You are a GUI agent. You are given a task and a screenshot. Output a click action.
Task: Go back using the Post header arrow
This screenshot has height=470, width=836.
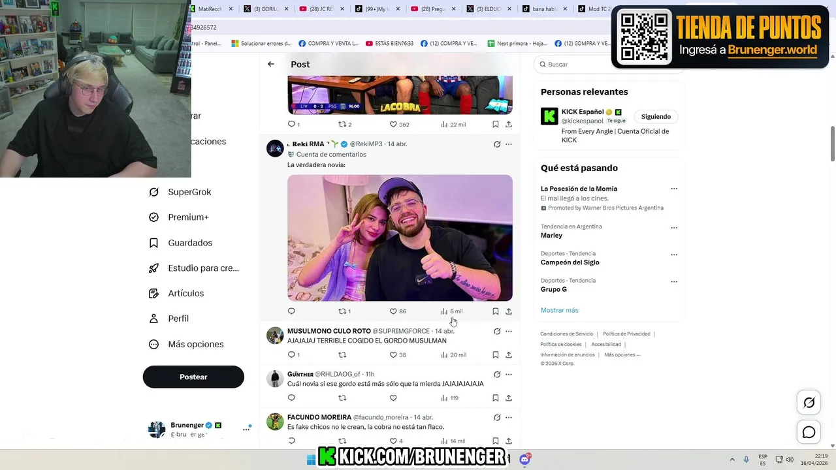coord(271,64)
